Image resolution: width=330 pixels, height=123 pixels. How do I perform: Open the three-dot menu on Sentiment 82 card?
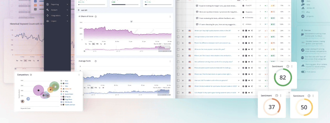[292, 66]
